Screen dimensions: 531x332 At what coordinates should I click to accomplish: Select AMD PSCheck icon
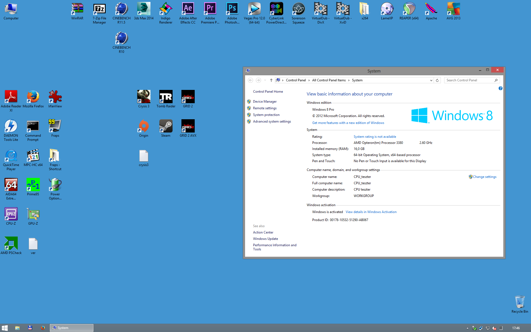(x=11, y=246)
